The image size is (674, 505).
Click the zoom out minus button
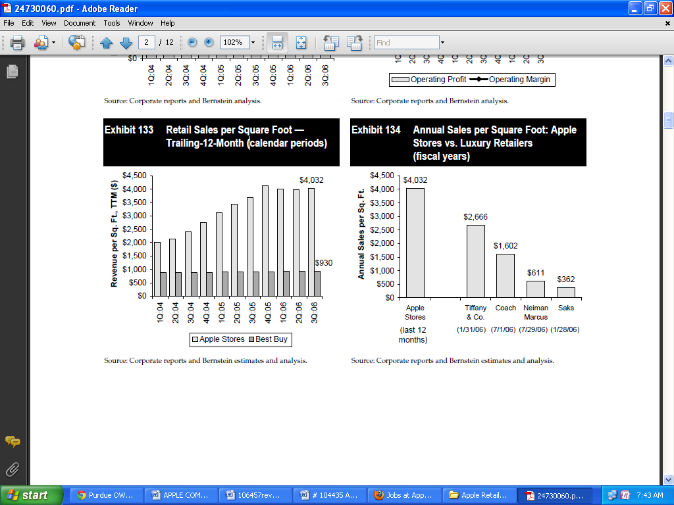[192, 42]
